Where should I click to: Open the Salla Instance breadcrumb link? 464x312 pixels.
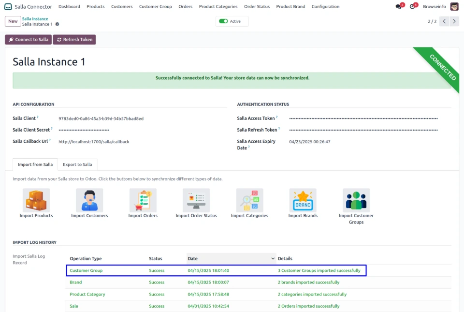pos(35,19)
